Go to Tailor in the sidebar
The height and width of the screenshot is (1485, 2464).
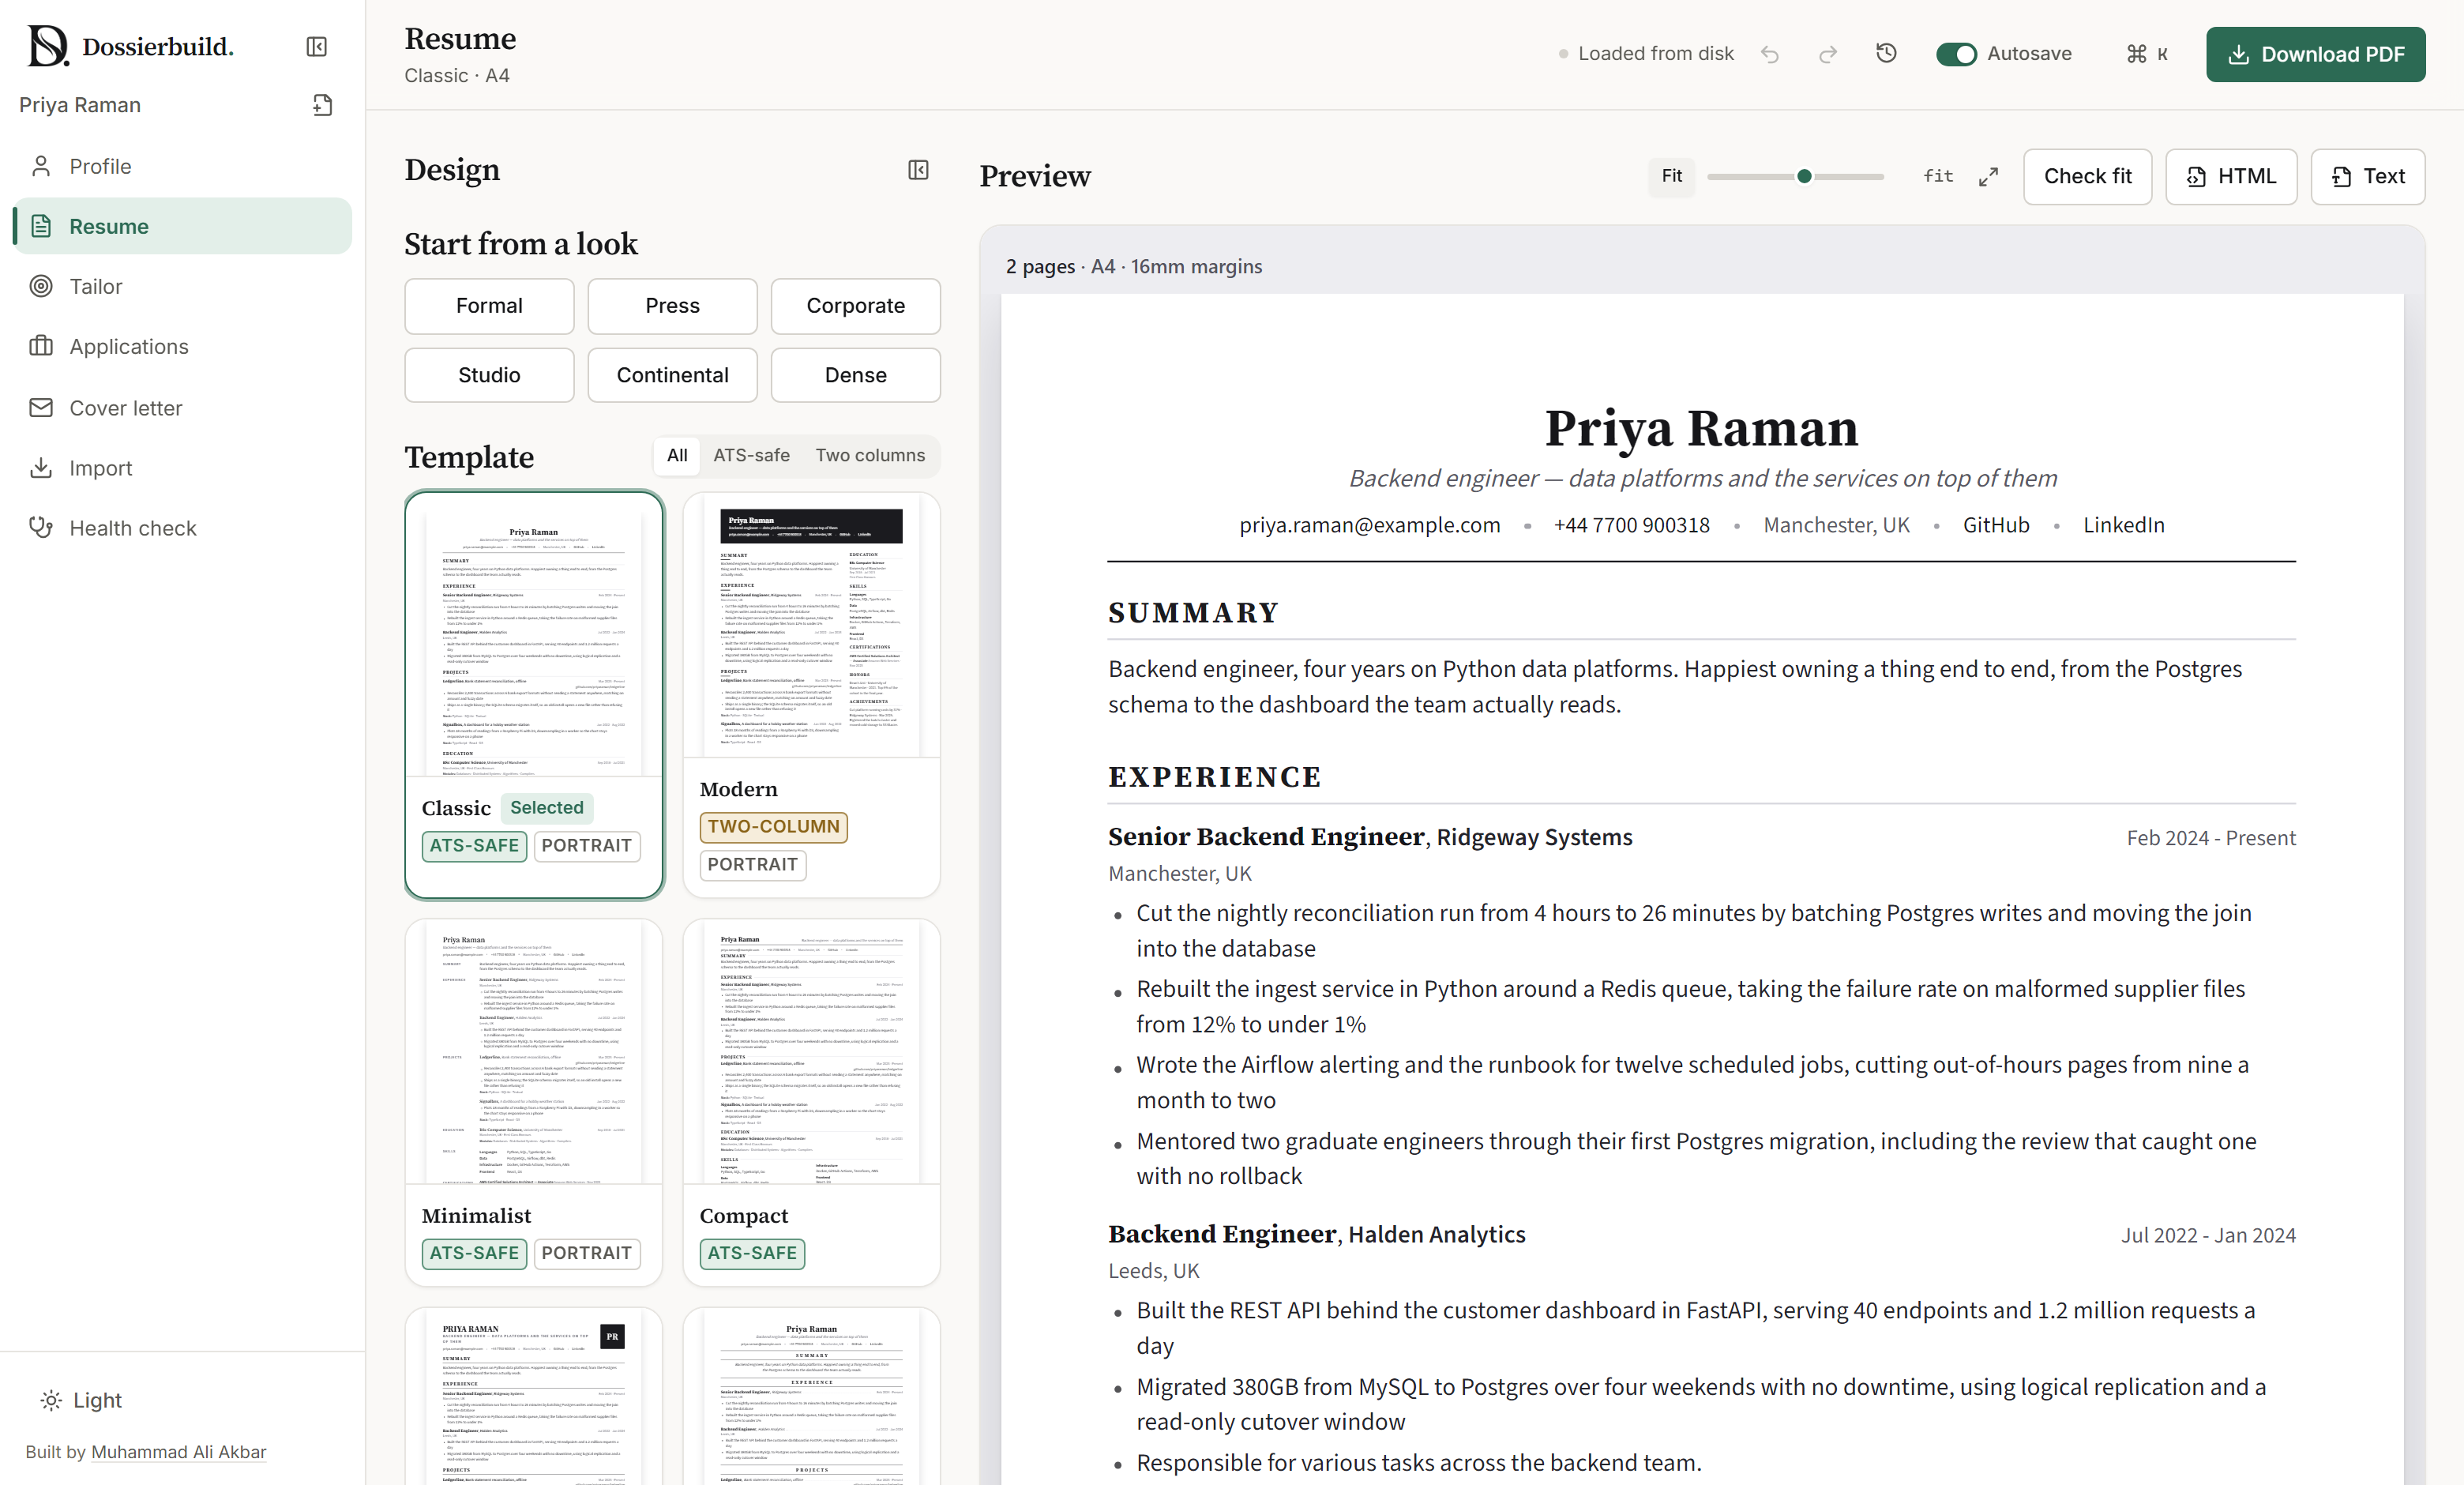point(182,286)
